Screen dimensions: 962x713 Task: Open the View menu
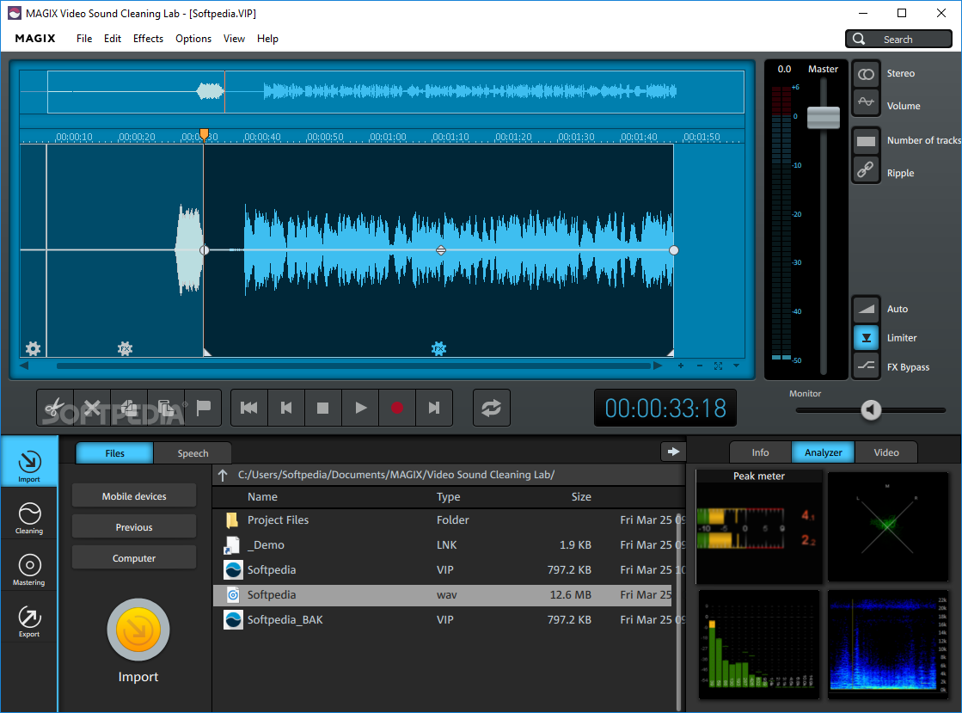(234, 39)
